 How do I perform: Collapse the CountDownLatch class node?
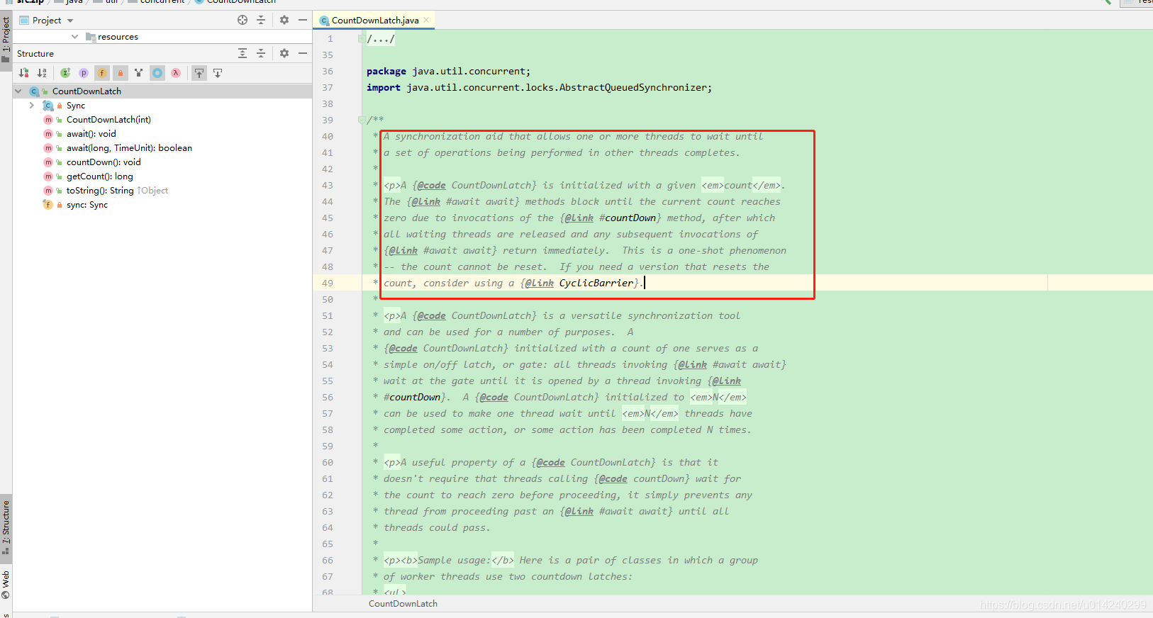[18, 91]
